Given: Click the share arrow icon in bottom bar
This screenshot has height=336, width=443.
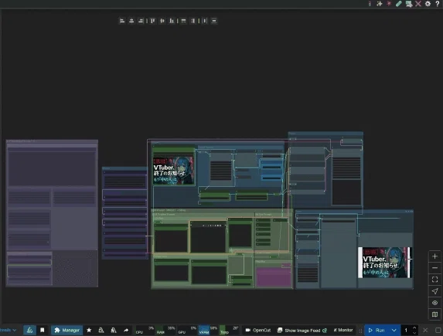Looking at the screenshot, I should tap(126, 330).
